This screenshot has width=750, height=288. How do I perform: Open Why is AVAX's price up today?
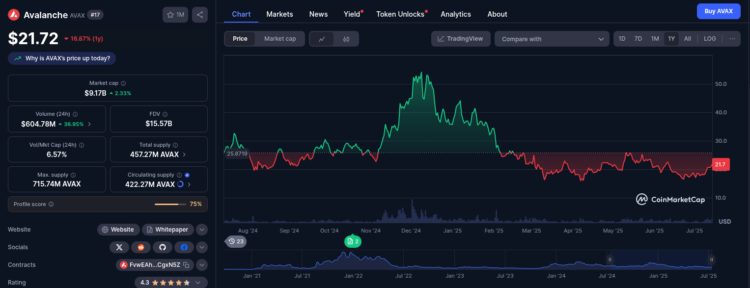[x=62, y=58]
